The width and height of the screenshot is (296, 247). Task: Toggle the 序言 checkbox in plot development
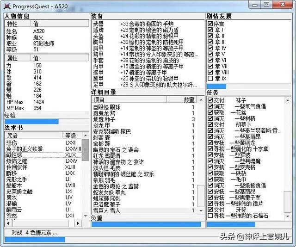point(210,24)
